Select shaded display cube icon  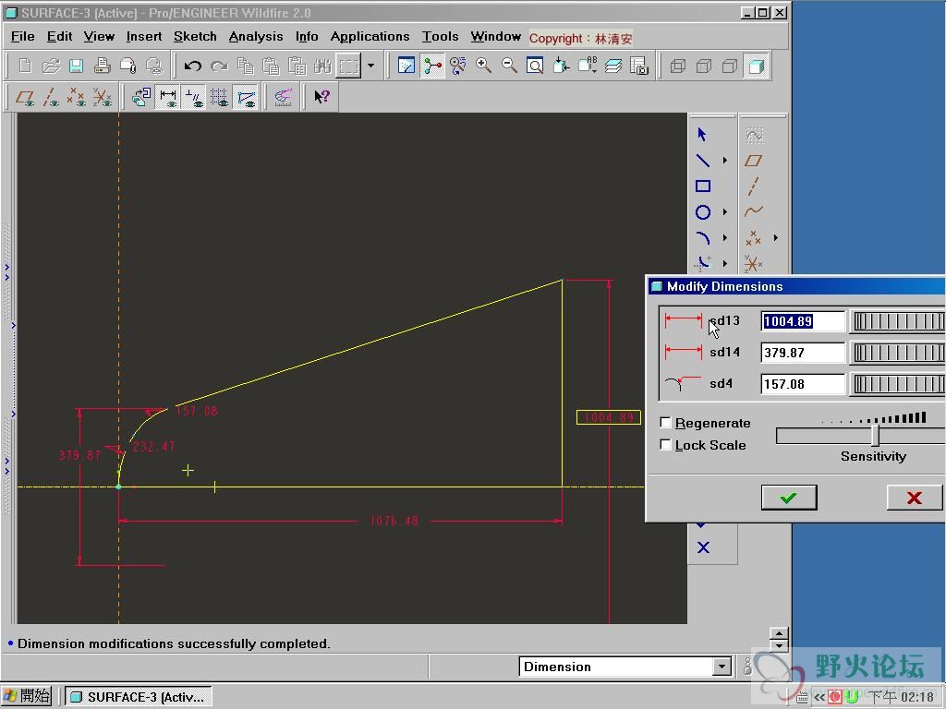756,66
